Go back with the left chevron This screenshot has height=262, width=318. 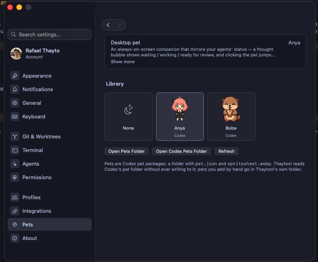108,25
